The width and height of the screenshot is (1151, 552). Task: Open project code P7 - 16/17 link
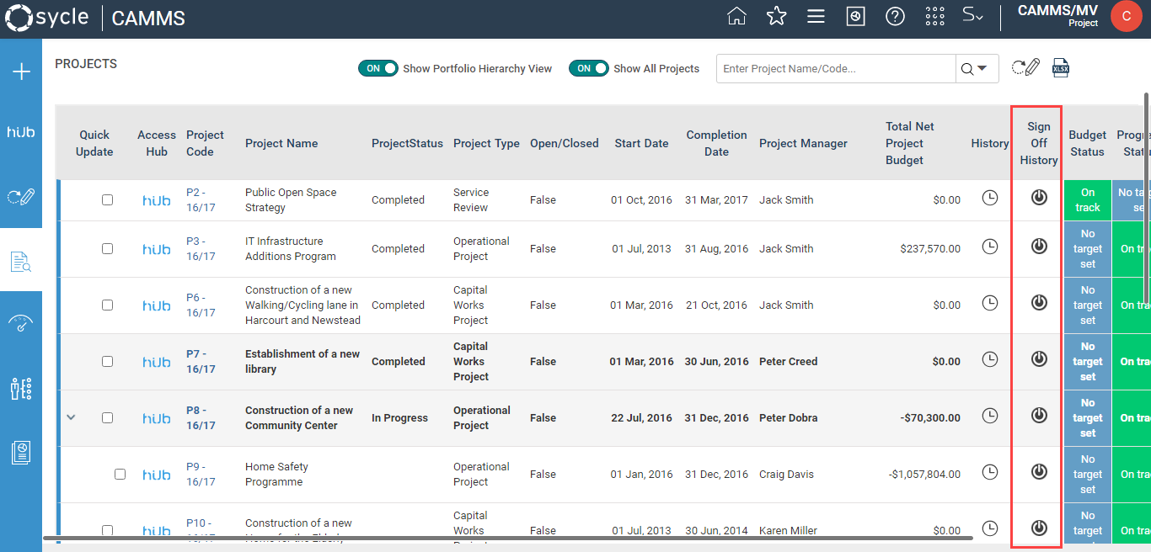(201, 361)
